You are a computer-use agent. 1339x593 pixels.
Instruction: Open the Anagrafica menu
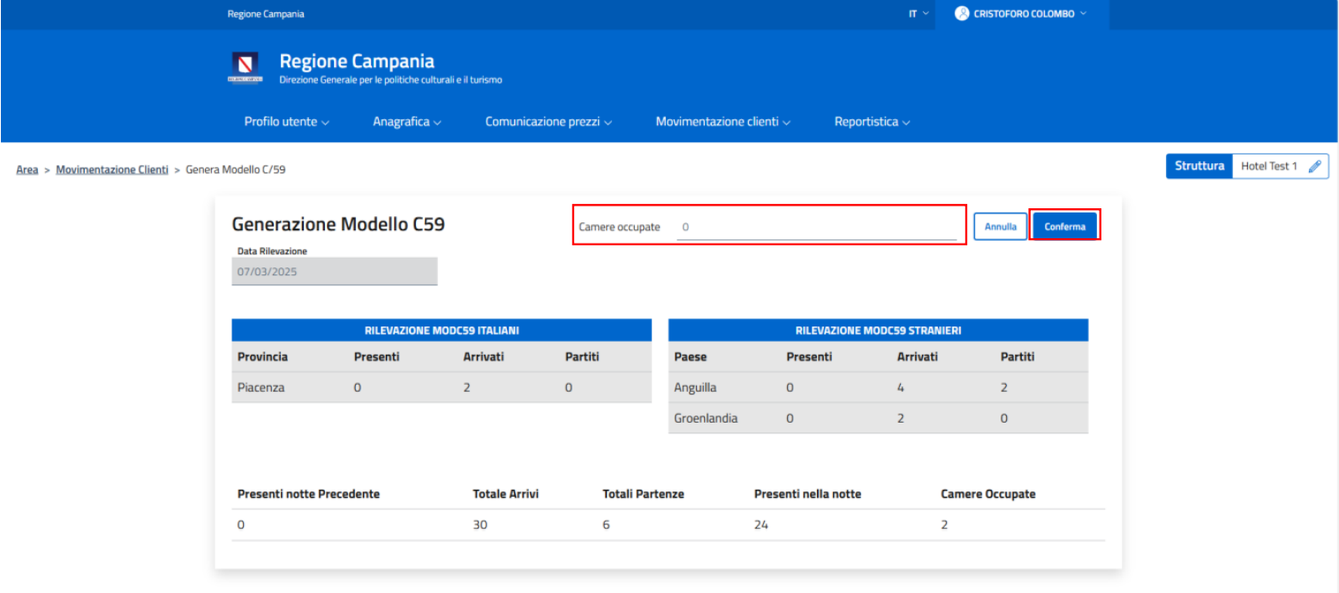[407, 122]
